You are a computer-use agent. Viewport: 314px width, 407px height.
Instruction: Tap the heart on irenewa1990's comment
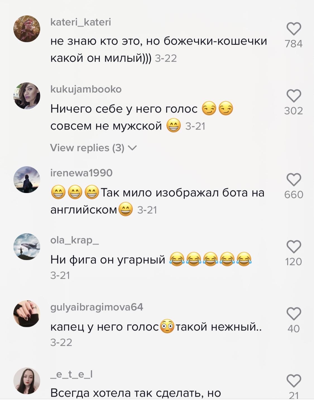(294, 180)
